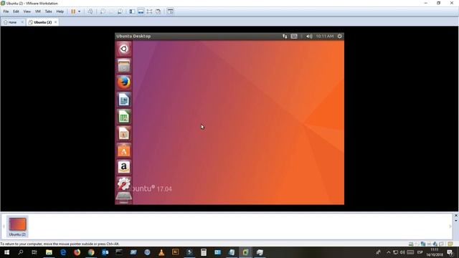Toggle the library sidebar view icon
The image size is (459, 258).
click(132, 11)
